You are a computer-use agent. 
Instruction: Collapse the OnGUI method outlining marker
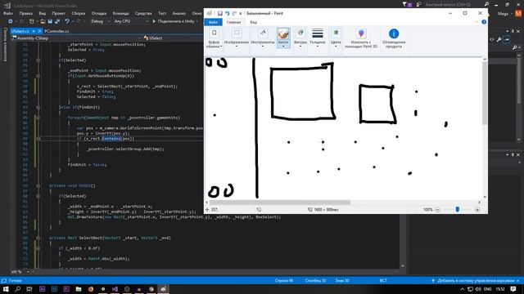[x=38, y=185]
